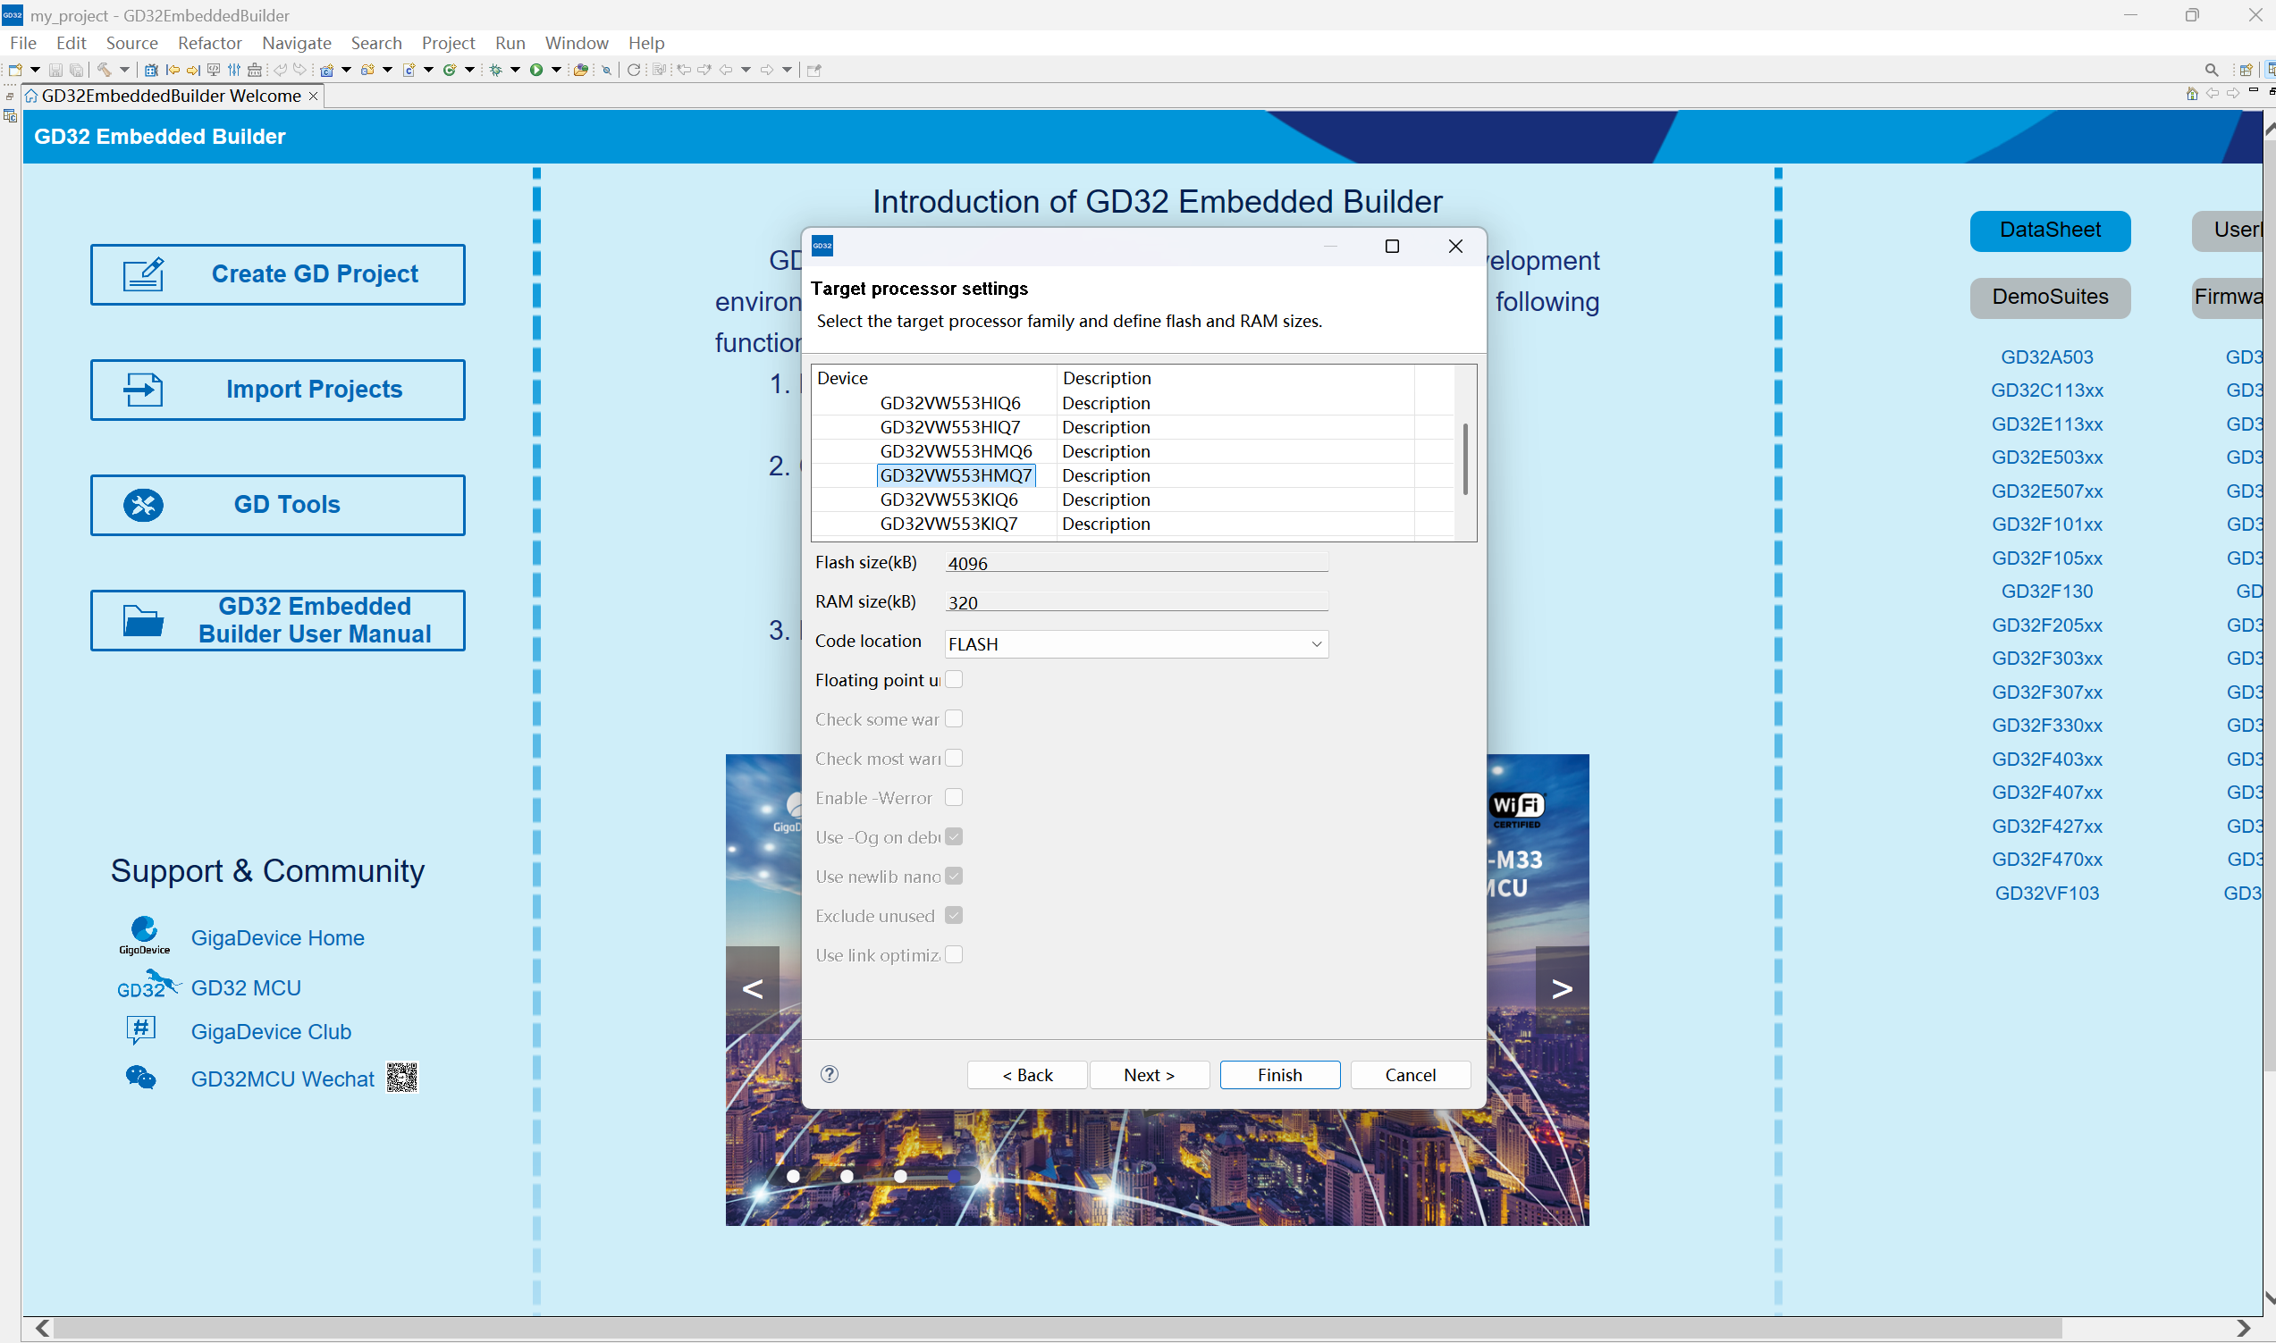Click the device list vertical scrollbar thumb
Viewport: 2276px width, 1343px height.
click(x=1465, y=458)
